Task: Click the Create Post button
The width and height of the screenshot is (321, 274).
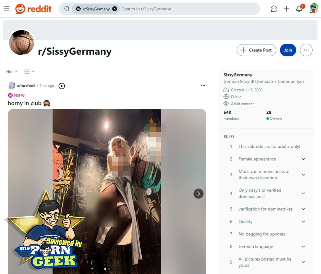Action: coord(256,50)
